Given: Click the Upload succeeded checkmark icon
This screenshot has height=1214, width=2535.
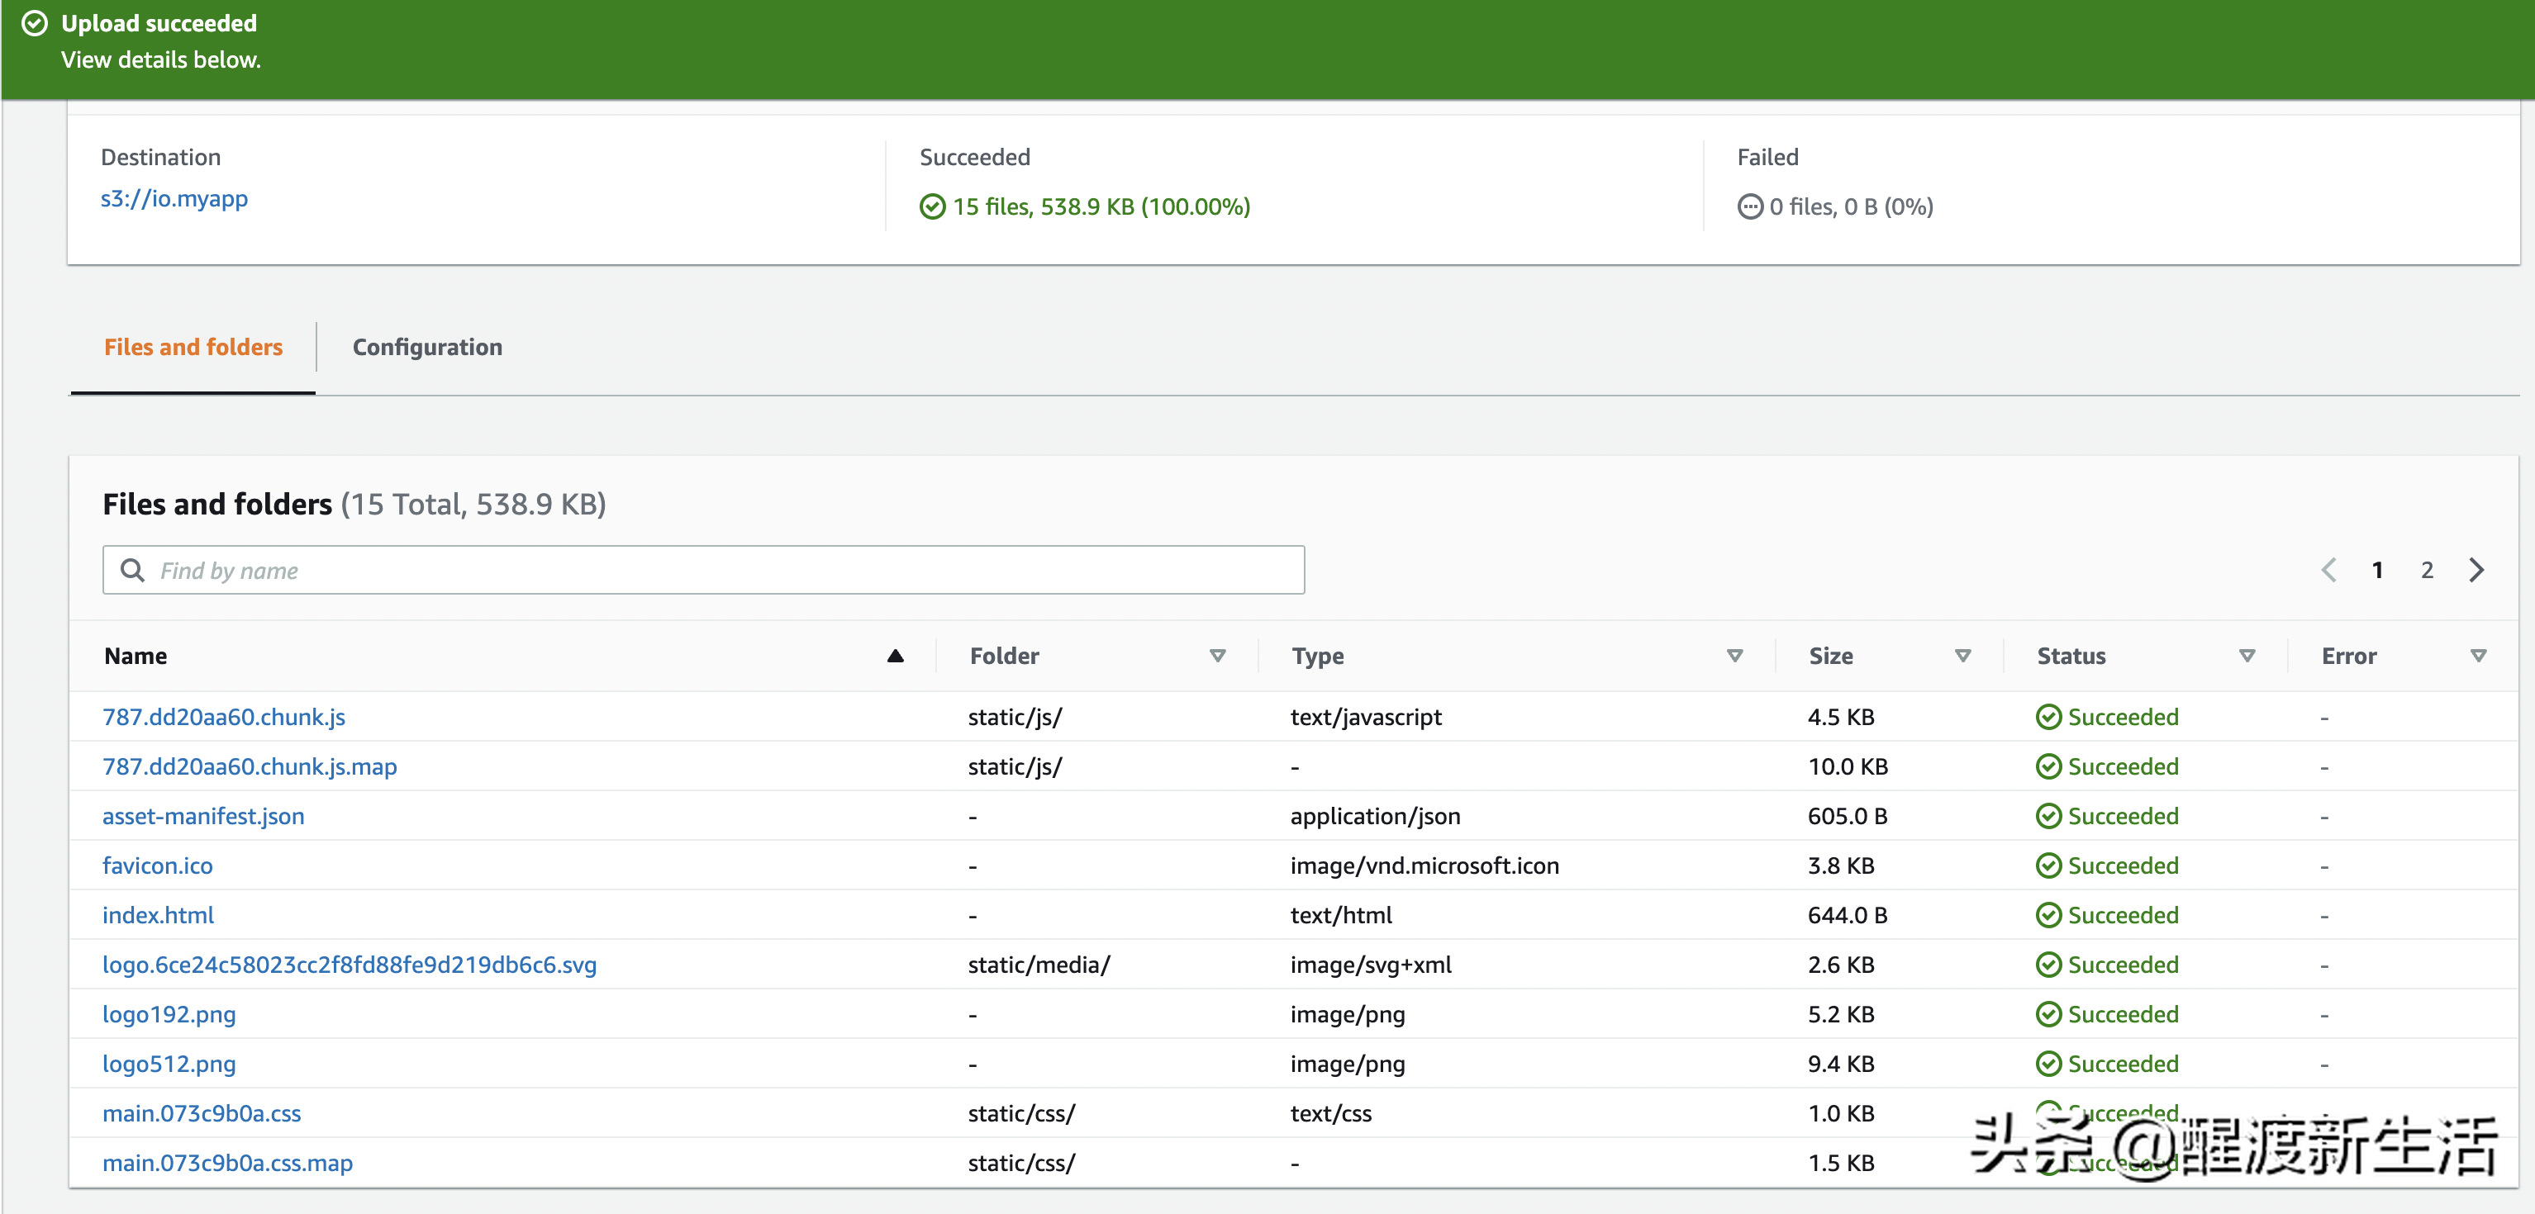Looking at the screenshot, I should click(x=35, y=24).
